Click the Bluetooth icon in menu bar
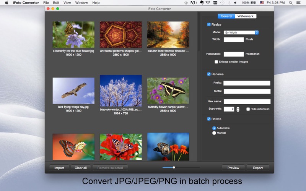This screenshot has height=191, width=306. 229,3
